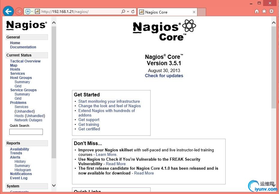Screen dimensions: 279x194
Task: Open Change the look and feel link
Action: click(x=109, y=106)
